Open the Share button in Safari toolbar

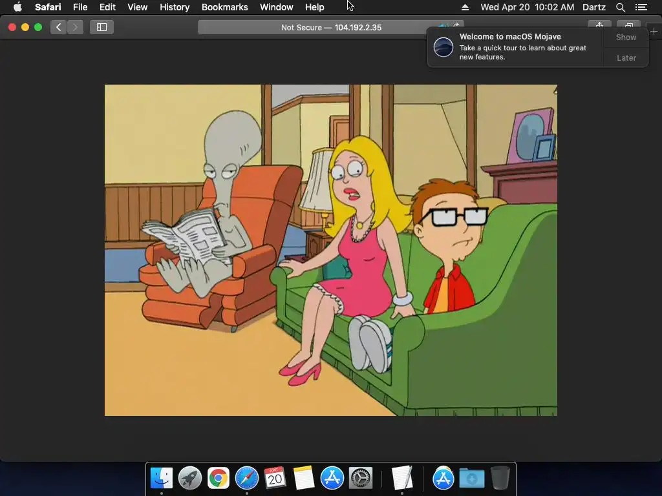coord(599,25)
